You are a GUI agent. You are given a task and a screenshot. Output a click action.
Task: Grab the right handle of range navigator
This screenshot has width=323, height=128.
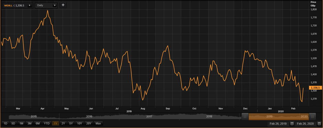coord(312,116)
